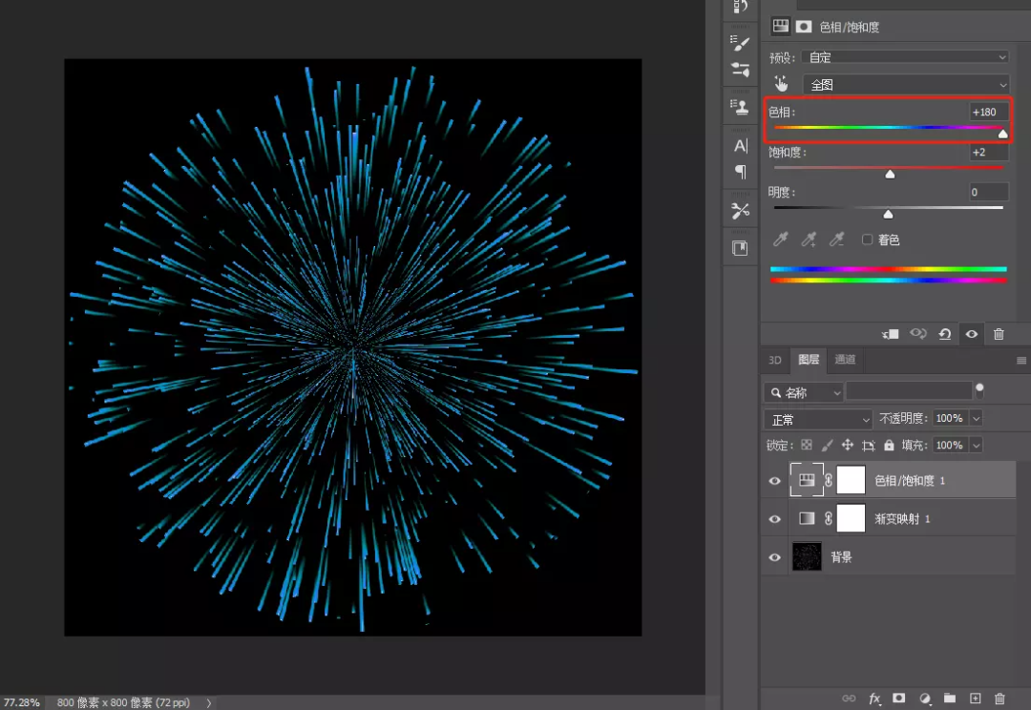The width and height of the screenshot is (1031, 710).
Task: Delete the adjustment via properties trash icon
Action: coord(999,334)
